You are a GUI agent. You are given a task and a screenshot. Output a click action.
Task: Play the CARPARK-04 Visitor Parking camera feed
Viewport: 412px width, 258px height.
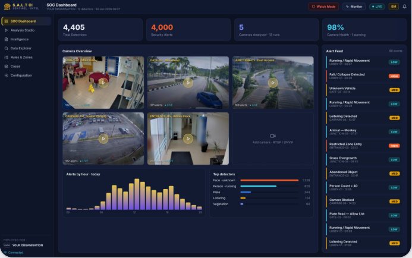tap(103, 139)
